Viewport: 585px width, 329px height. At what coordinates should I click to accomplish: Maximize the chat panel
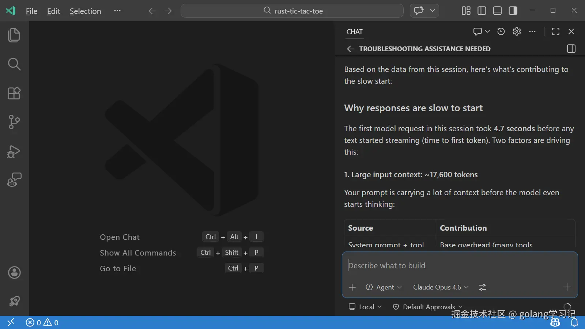[x=556, y=31]
